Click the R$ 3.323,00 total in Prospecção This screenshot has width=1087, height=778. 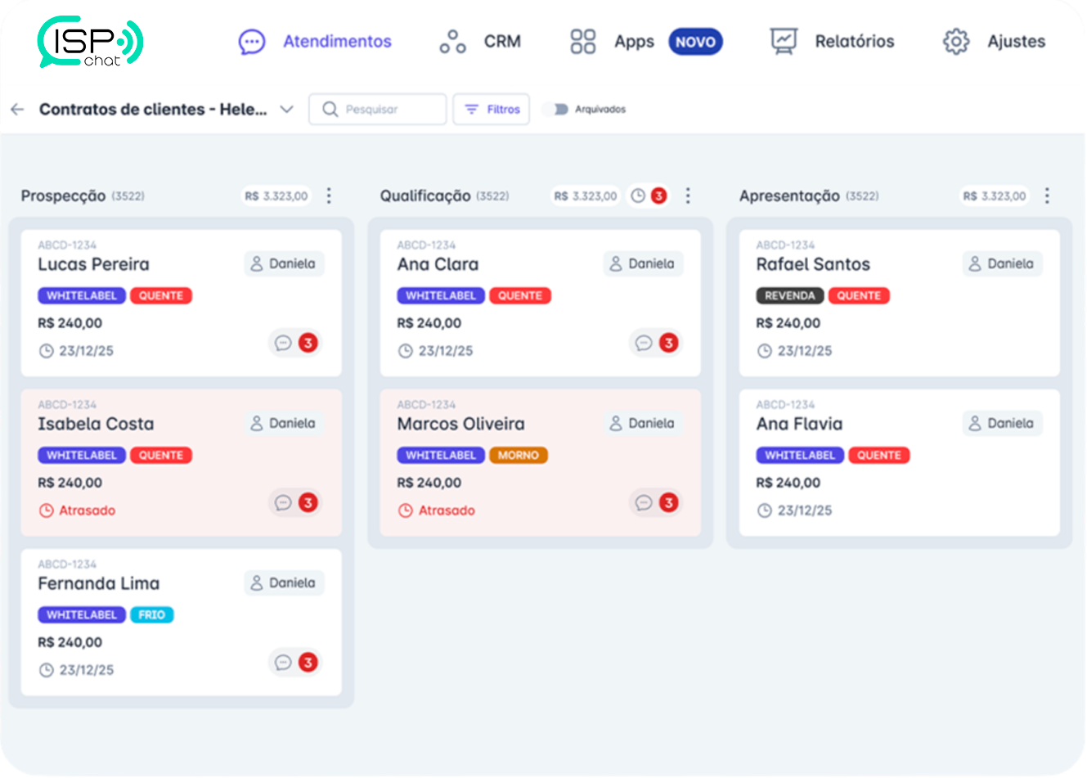(276, 196)
